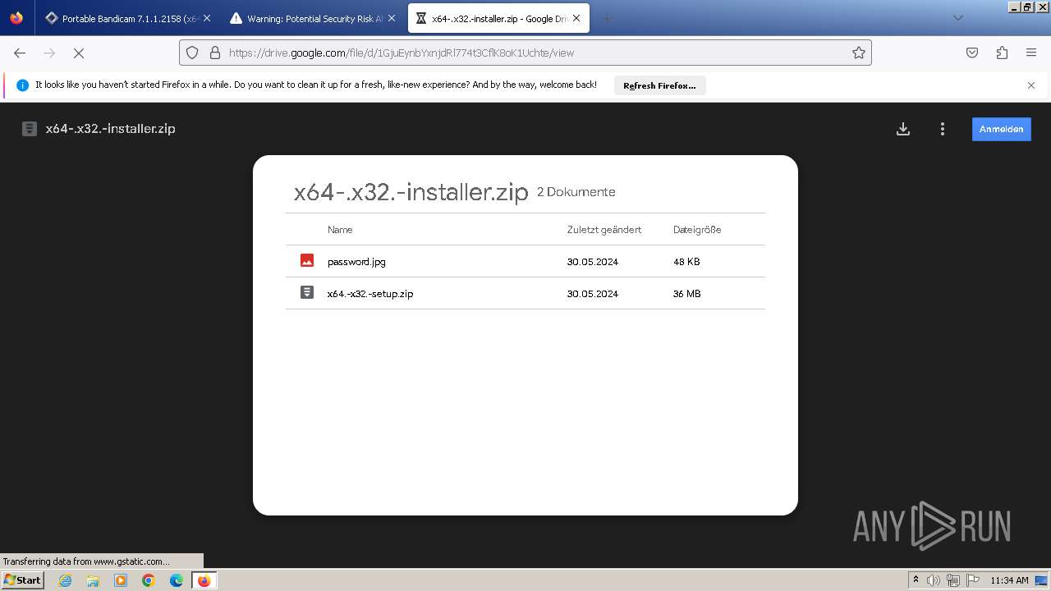Switch to Warning: Potential Security Risk tab

pyautogui.click(x=313, y=18)
